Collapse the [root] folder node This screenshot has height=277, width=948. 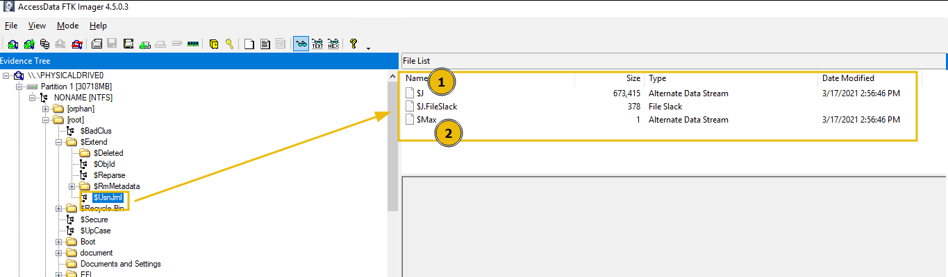(45, 120)
